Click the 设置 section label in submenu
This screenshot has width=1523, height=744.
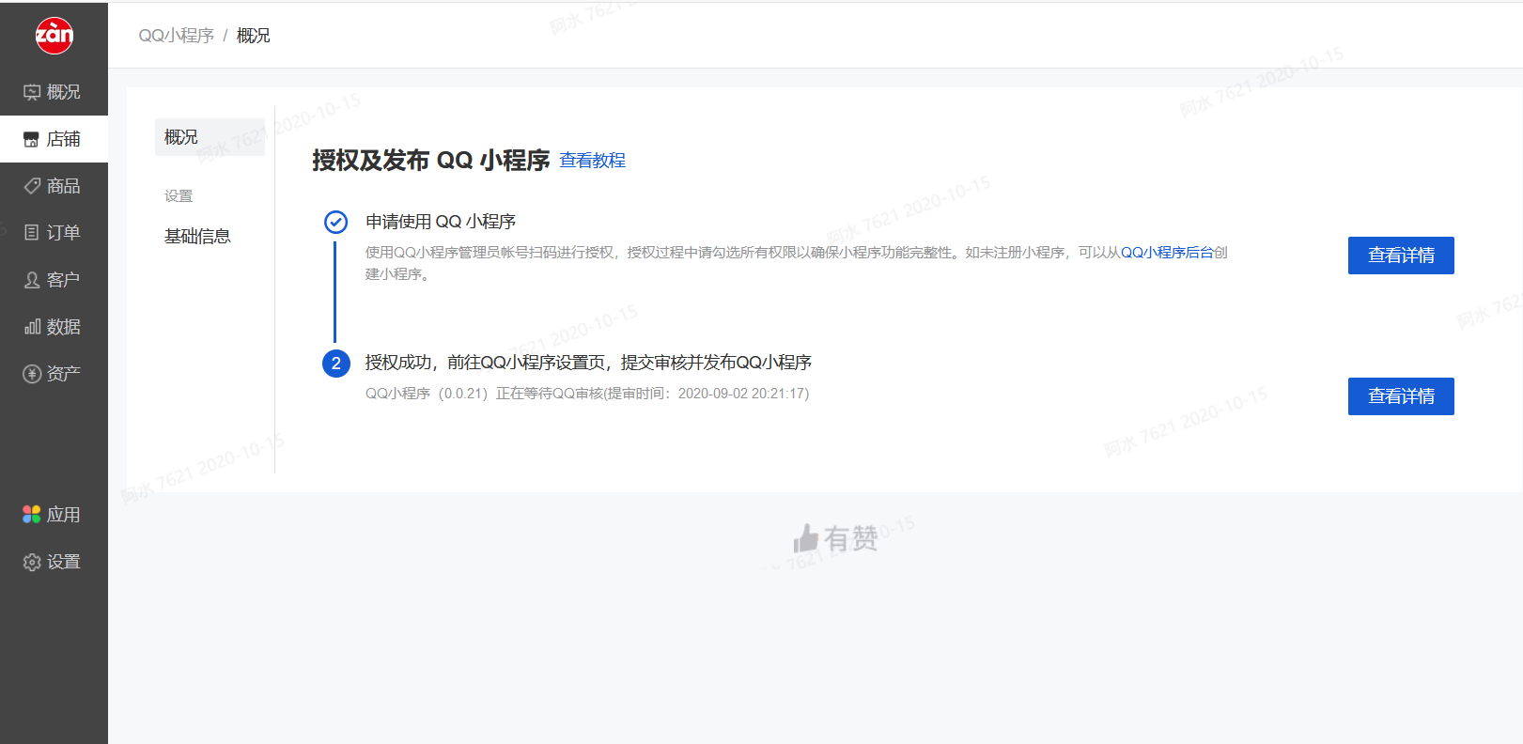point(179,196)
